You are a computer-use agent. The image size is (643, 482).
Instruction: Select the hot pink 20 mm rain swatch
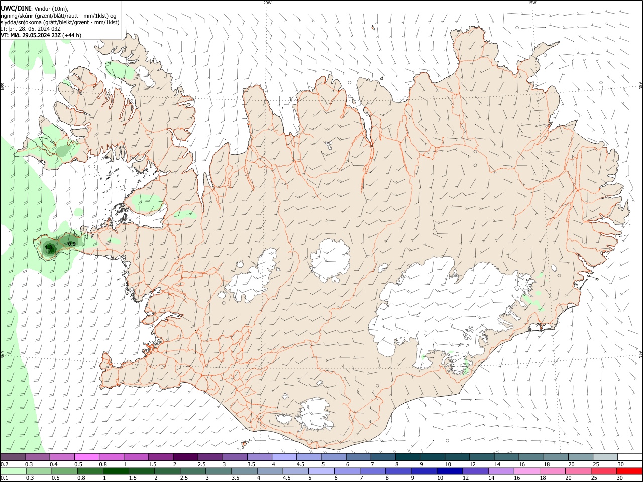(578, 471)
